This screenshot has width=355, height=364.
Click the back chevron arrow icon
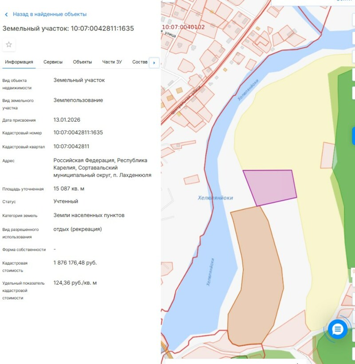pyautogui.click(x=6, y=15)
